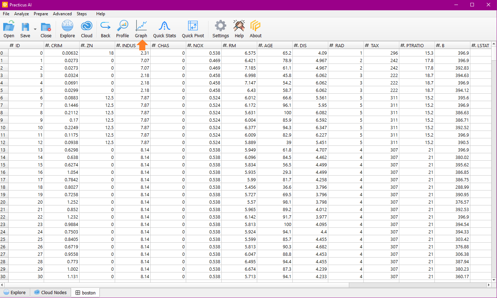The image size is (497, 298).
Task: Open the Analyze menu
Action: tap(21, 14)
